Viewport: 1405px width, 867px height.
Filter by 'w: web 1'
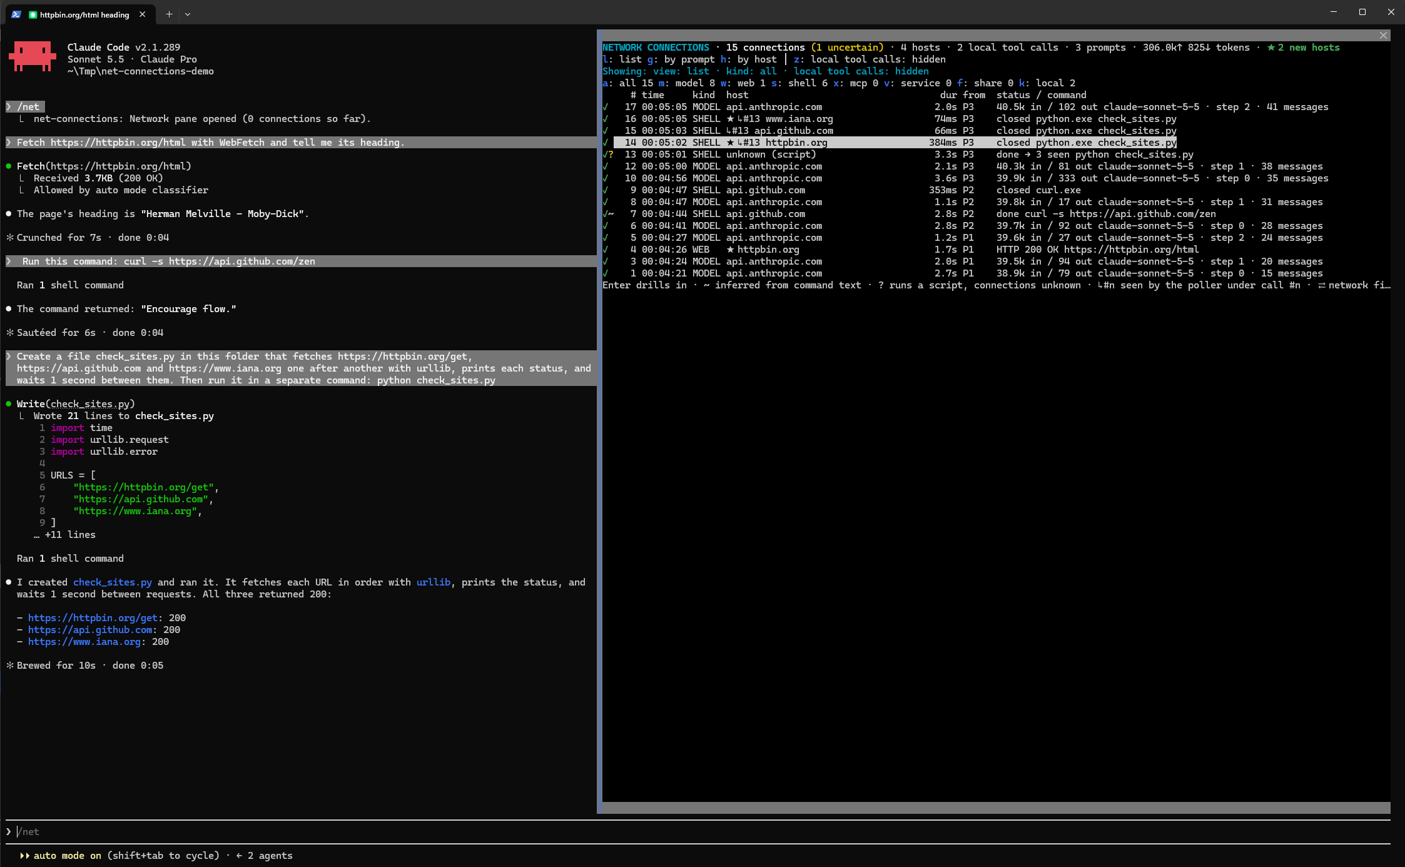pos(743,83)
